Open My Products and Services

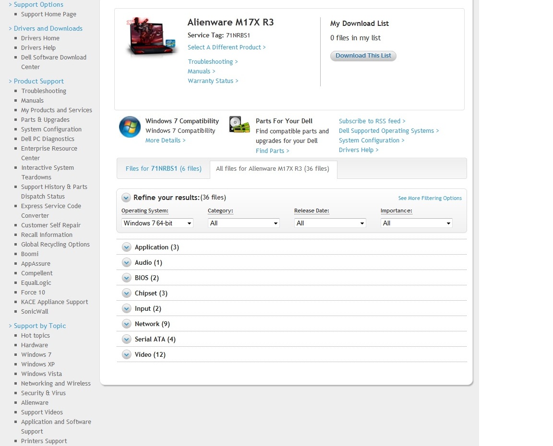click(x=57, y=110)
